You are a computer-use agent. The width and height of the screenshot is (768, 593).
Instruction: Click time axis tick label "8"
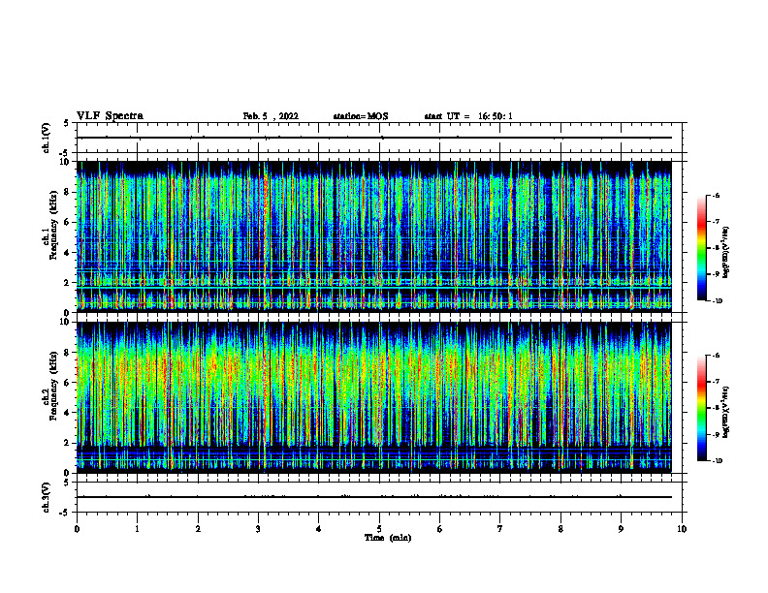pos(560,529)
